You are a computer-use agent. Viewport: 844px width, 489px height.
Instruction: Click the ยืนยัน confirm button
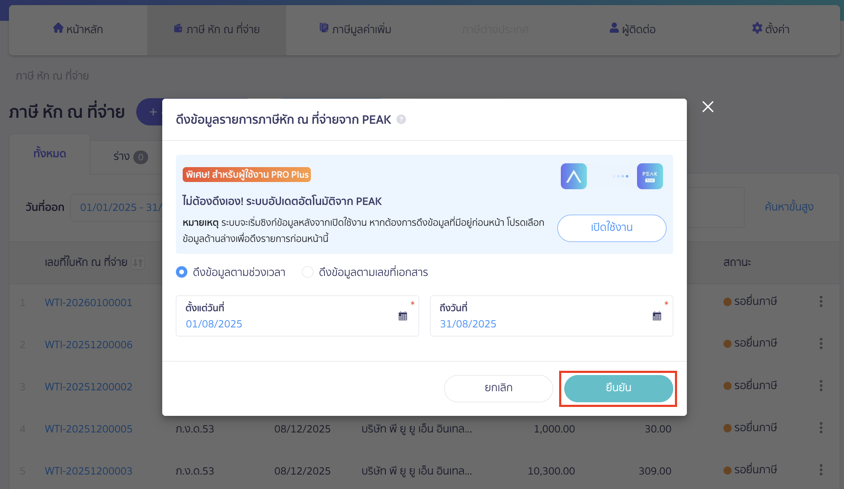pyautogui.click(x=618, y=388)
